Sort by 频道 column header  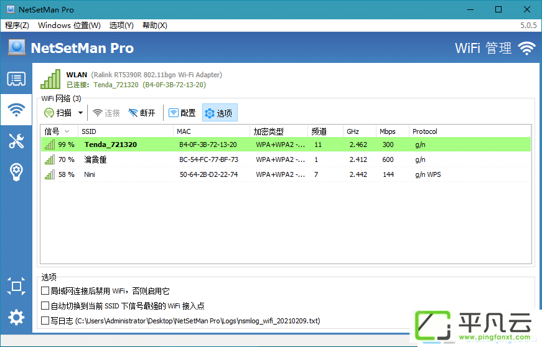coord(325,131)
